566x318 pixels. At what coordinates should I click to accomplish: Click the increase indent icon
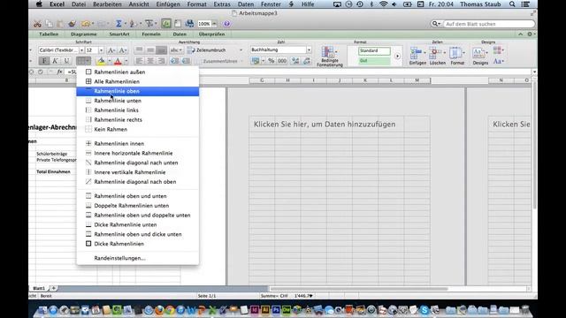click(186, 61)
